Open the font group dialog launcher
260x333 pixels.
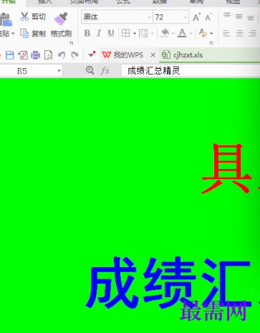tap(211, 43)
